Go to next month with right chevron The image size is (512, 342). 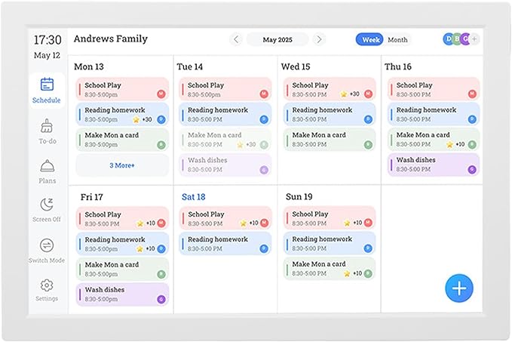pyautogui.click(x=319, y=39)
